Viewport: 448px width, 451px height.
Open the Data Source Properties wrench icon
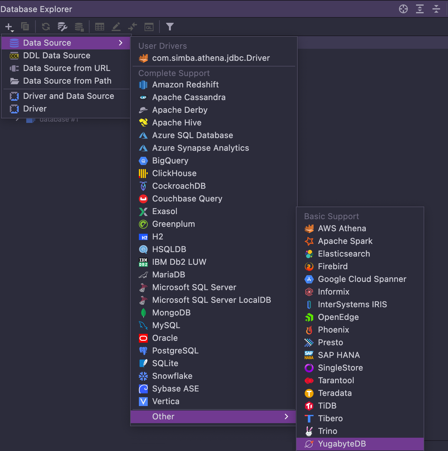pyautogui.click(x=62, y=27)
